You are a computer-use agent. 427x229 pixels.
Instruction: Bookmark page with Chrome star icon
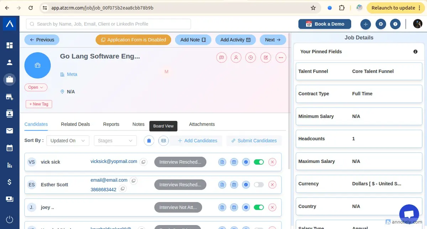[313, 8]
